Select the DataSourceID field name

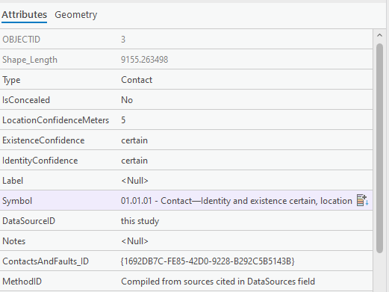point(29,221)
